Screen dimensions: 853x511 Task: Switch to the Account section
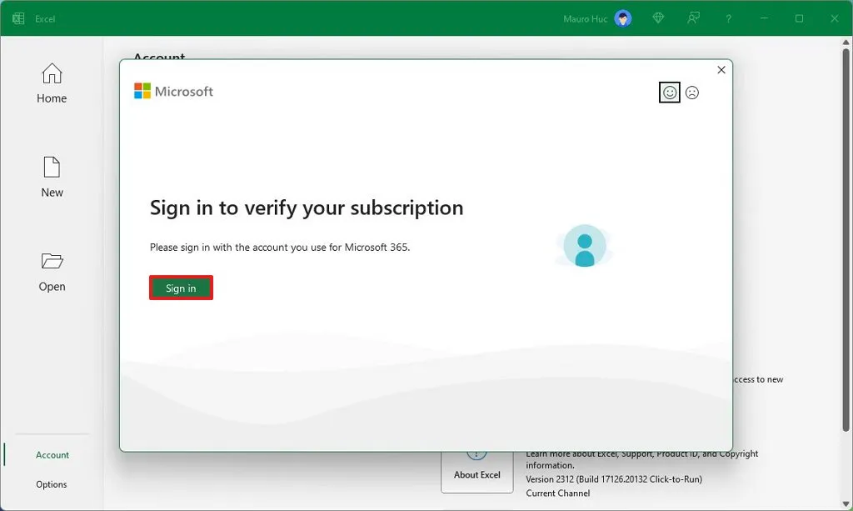51,455
